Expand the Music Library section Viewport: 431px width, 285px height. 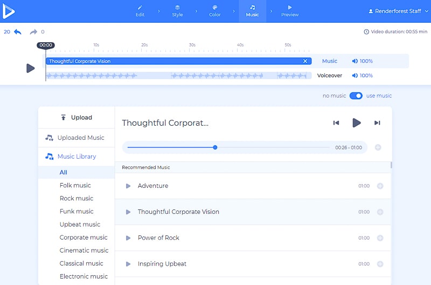pos(76,157)
